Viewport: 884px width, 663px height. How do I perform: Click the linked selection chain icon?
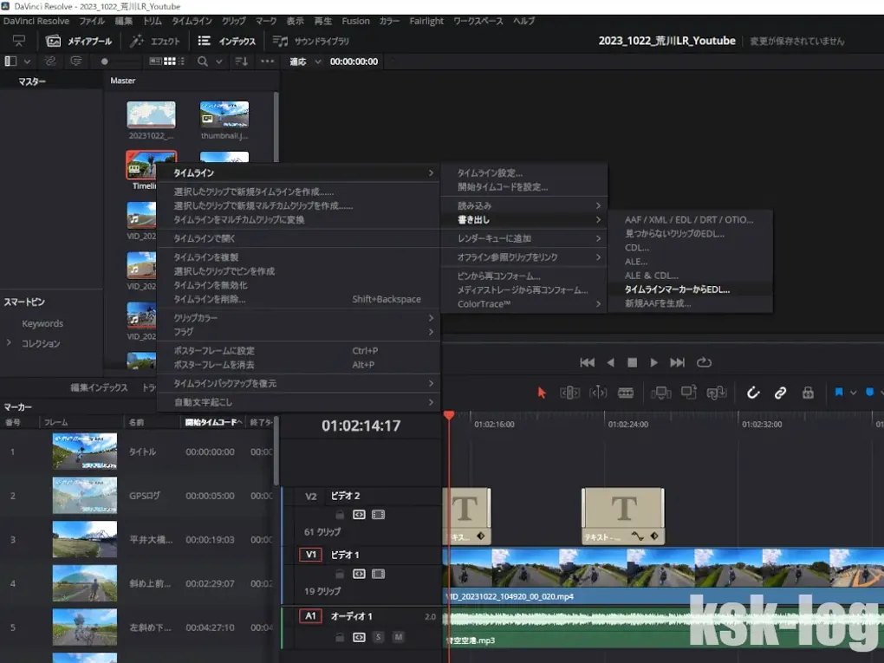tap(780, 393)
